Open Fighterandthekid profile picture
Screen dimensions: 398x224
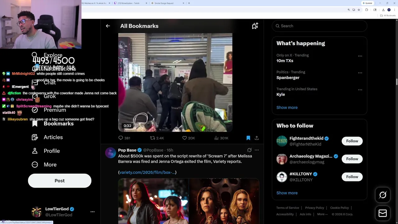[282, 141]
